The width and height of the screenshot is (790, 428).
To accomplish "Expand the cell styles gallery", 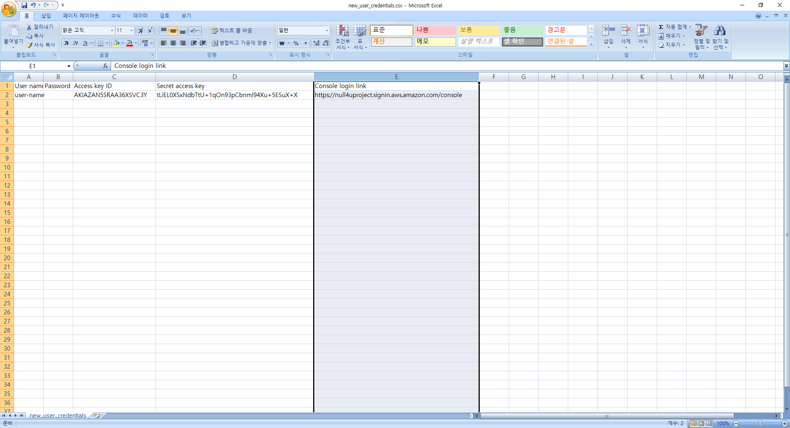I will click(591, 44).
